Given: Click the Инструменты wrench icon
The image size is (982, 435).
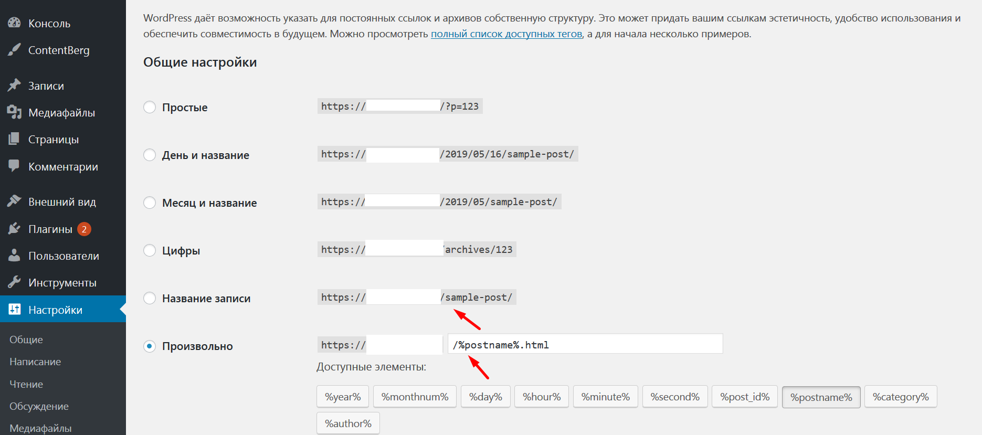Looking at the screenshot, I should pos(14,282).
